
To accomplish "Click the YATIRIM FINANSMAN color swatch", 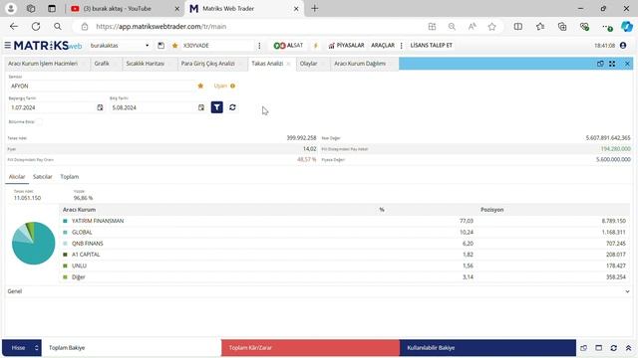I will (65, 221).
